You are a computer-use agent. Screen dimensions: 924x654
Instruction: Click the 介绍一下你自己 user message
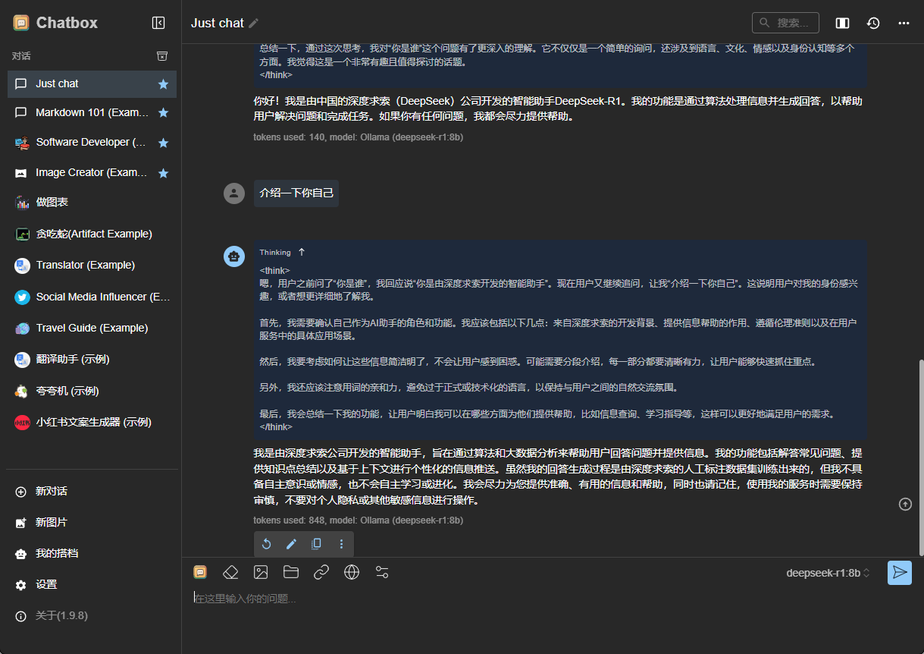296,193
